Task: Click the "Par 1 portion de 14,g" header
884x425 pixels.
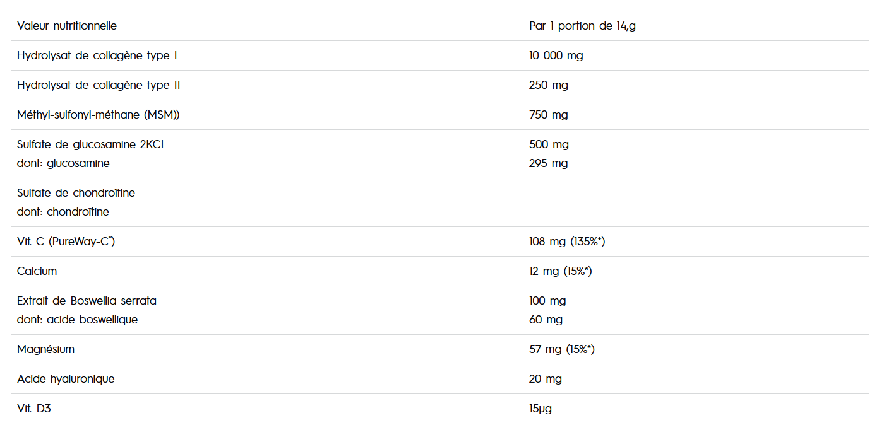Action: (582, 26)
